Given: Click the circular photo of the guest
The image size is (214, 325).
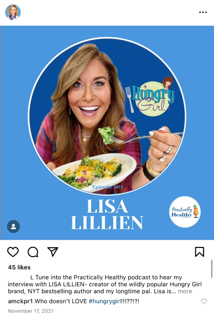Looking at the screenshot, I should coord(107,116).
